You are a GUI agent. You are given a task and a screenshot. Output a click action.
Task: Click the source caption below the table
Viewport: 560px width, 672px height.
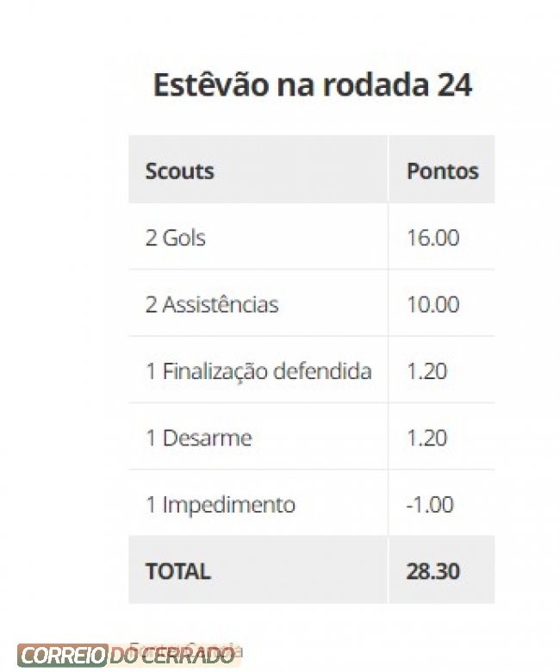185,650
